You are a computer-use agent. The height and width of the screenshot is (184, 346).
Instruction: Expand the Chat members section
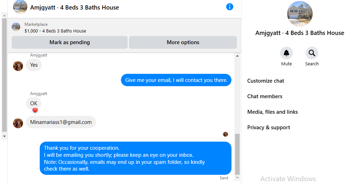[265, 96]
